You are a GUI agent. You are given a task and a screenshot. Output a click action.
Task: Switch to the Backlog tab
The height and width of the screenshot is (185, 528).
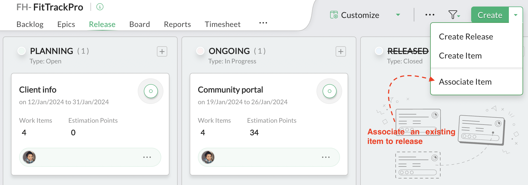click(30, 24)
